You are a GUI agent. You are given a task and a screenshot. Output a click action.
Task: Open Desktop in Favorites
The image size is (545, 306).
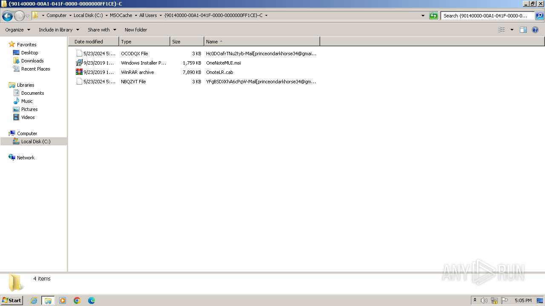(29, 53)
